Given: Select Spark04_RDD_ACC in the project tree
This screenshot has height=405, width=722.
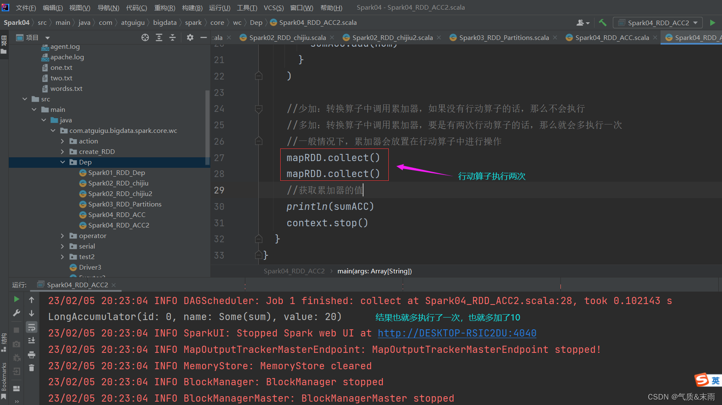Looking at the screenshot, I should 117,214.
